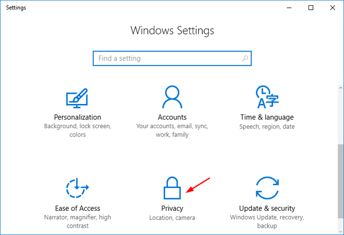Focus the Find a setting search field
The width and height of the screenshot is (344, 235).
coord(166,58)
